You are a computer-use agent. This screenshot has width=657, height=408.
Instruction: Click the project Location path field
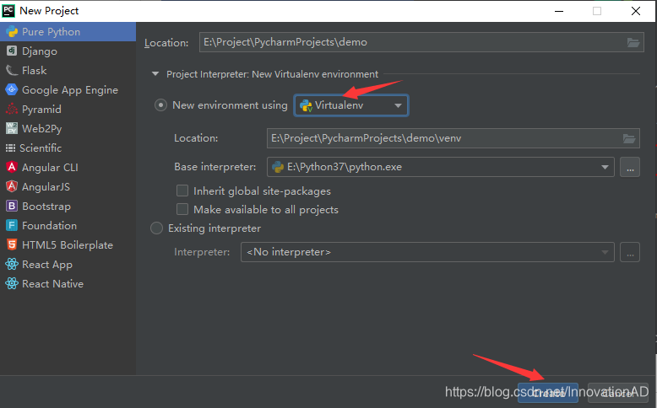(421, 42)
